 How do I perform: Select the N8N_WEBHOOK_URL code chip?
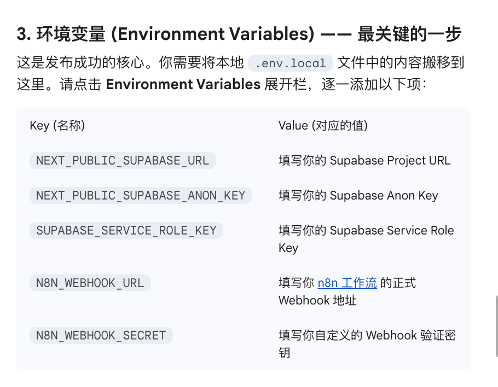[x=90, y=283]
